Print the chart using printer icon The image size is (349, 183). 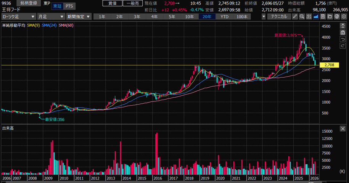coord(337,17)
